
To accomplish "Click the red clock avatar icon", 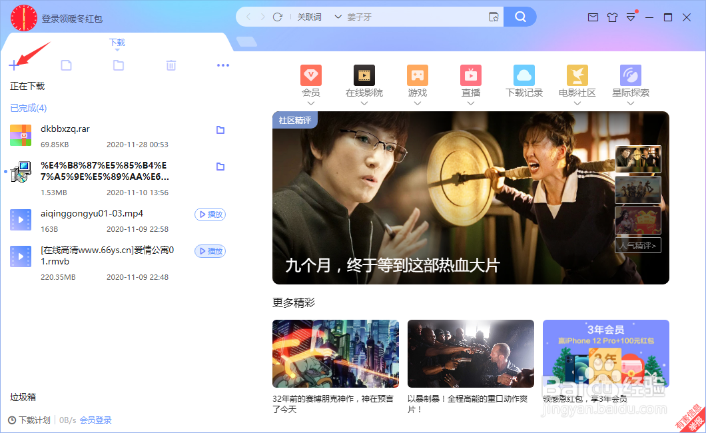I will 24,18.
